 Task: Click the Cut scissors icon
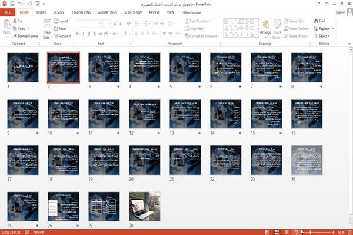(x=15, y=21)
